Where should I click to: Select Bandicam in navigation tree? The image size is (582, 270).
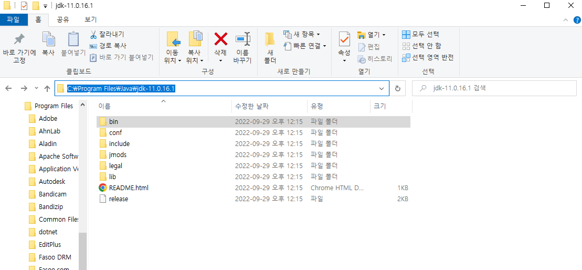coord(48,194)
